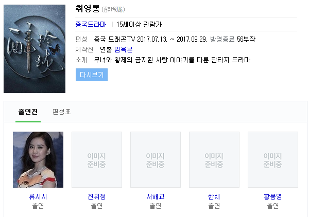This screenshot has width=309, height=217.
Task: Open the 한쉐 cast link
Action: coord(214,196)
